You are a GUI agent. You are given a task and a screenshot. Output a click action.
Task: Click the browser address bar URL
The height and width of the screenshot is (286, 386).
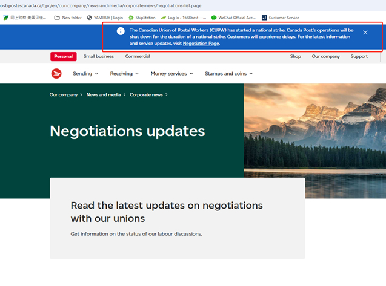coord(101,5)
